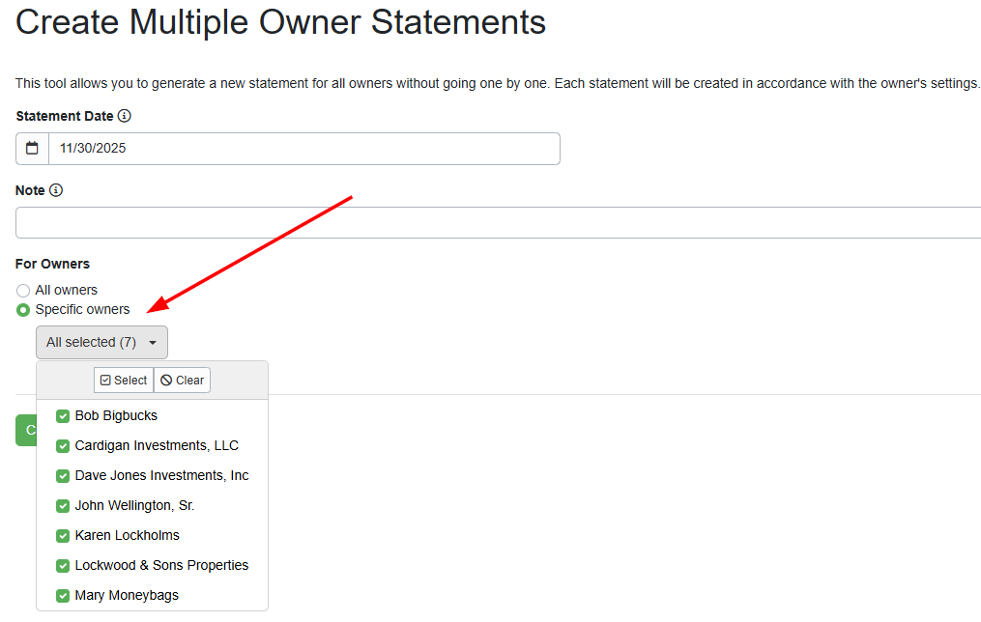Toggle the John Wellington, Sr. checkbox
Image resolution: width=981 pixels, height=622 pixels.
62,505
